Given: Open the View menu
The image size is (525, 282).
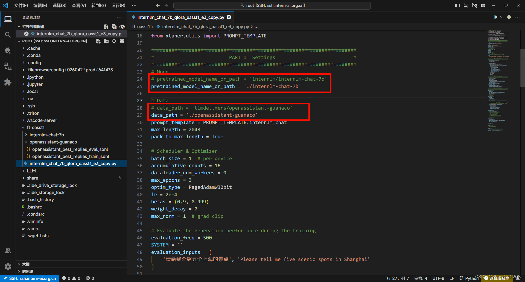Looking at the screenshot, I should coord(79,5).
